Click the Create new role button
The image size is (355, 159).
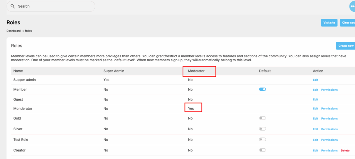345,46
